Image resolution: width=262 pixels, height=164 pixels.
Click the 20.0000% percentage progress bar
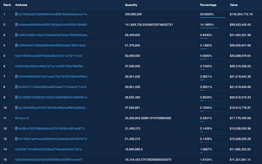(x=213, y=17)
